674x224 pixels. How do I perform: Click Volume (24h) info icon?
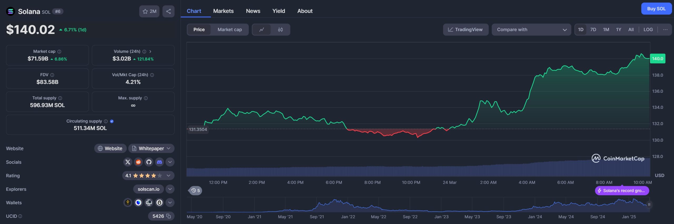coord(144,51)
